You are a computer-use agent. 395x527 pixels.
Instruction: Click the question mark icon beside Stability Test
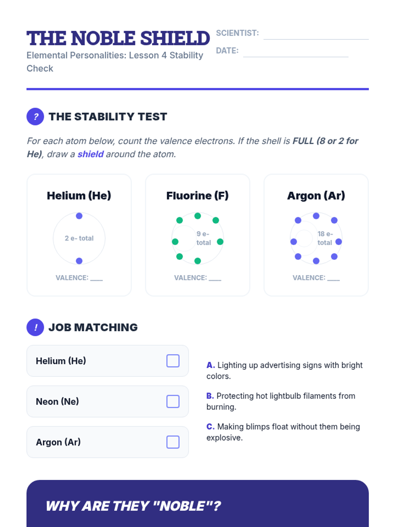pos(35,117)
